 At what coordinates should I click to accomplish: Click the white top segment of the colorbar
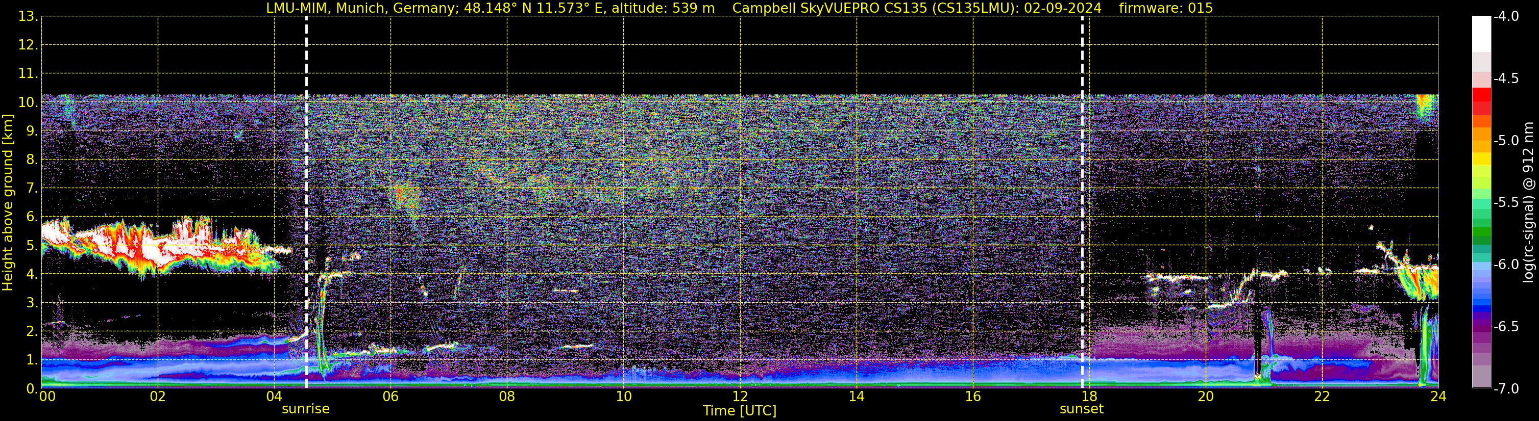pos(1481,34)
